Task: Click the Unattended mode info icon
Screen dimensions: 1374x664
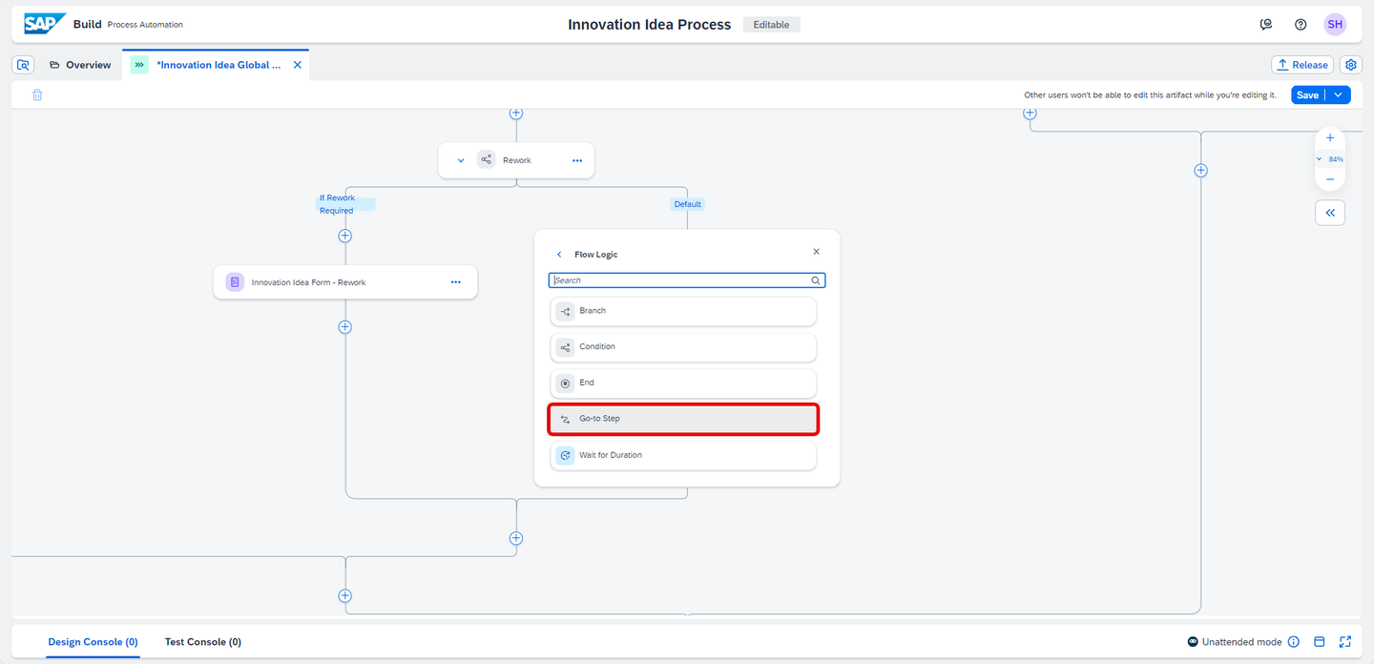Action: tap(1294, 642)
